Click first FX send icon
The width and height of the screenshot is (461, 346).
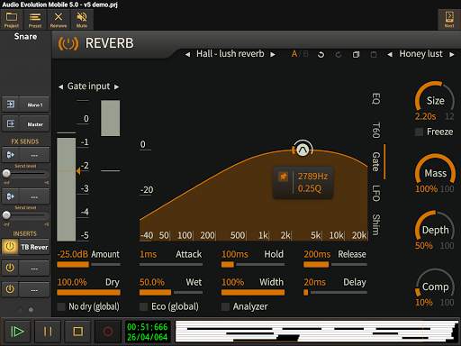[x=11, y=155]
